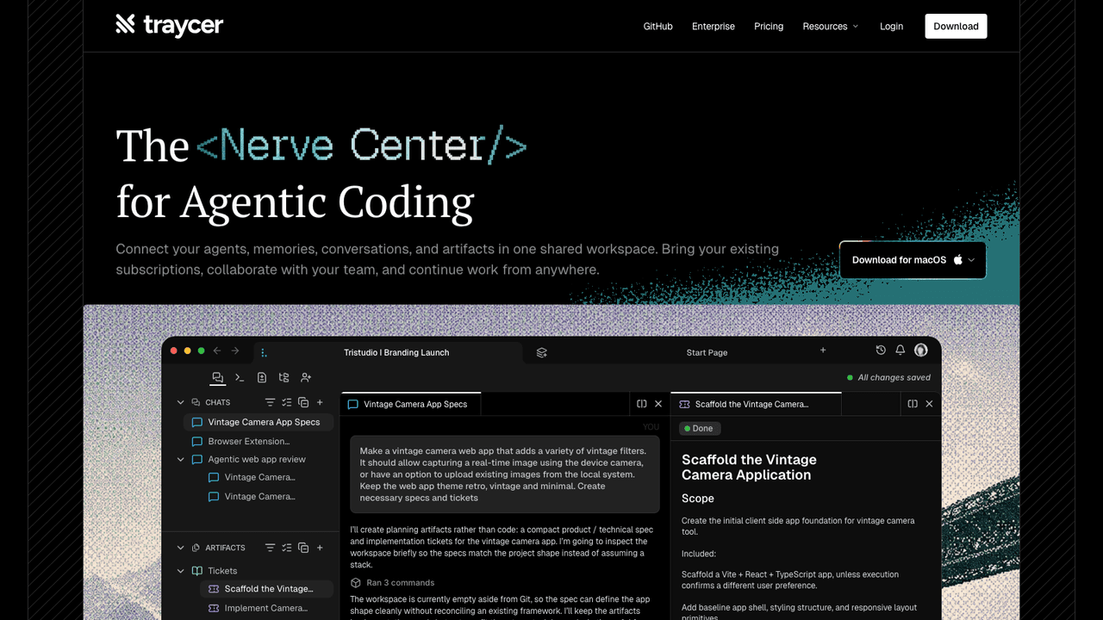Click the teal dots icon beside Tristudio tab
The width and height of the screenshot is (1103, 620).
click(x=264, y=352)
